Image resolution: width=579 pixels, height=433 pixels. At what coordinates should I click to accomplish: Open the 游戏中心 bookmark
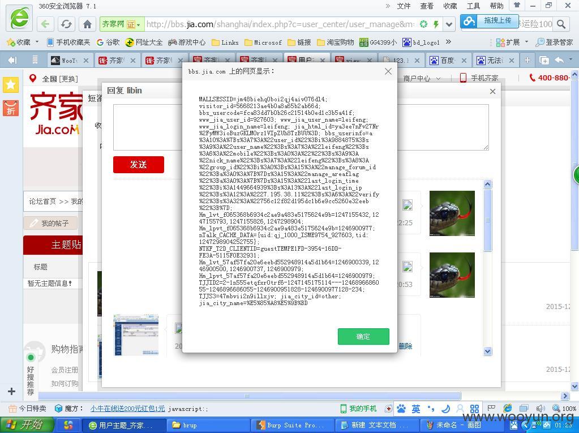coord(187,42)
